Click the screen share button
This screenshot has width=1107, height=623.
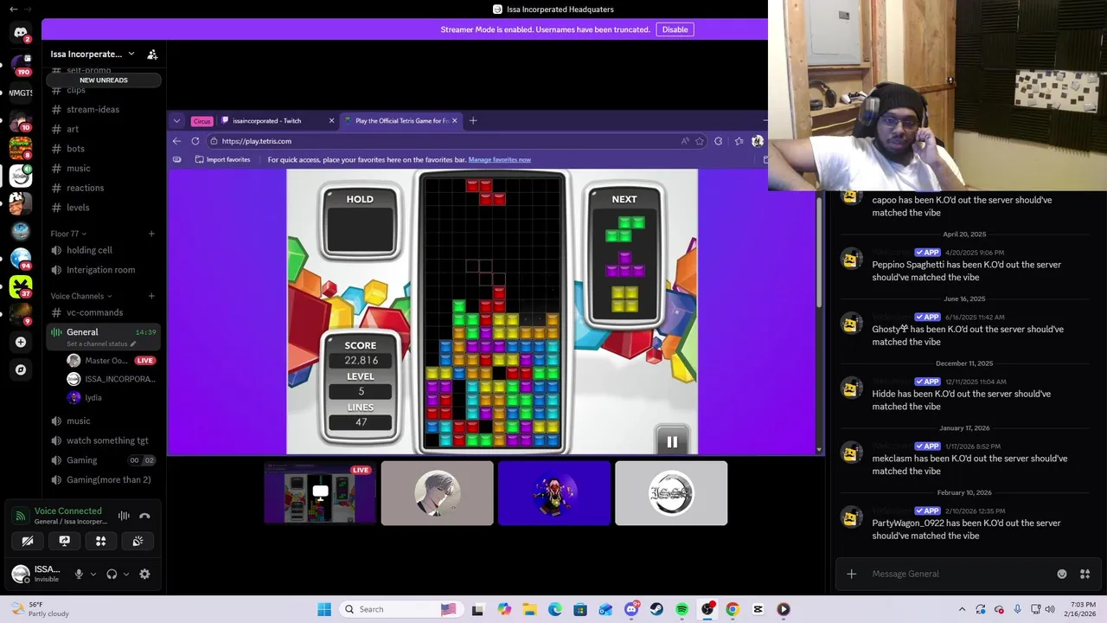click(x=64, y=541)
